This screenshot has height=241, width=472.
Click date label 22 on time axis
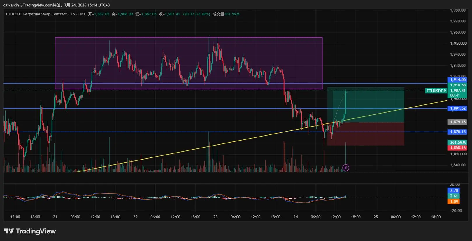tap(135, 217)
